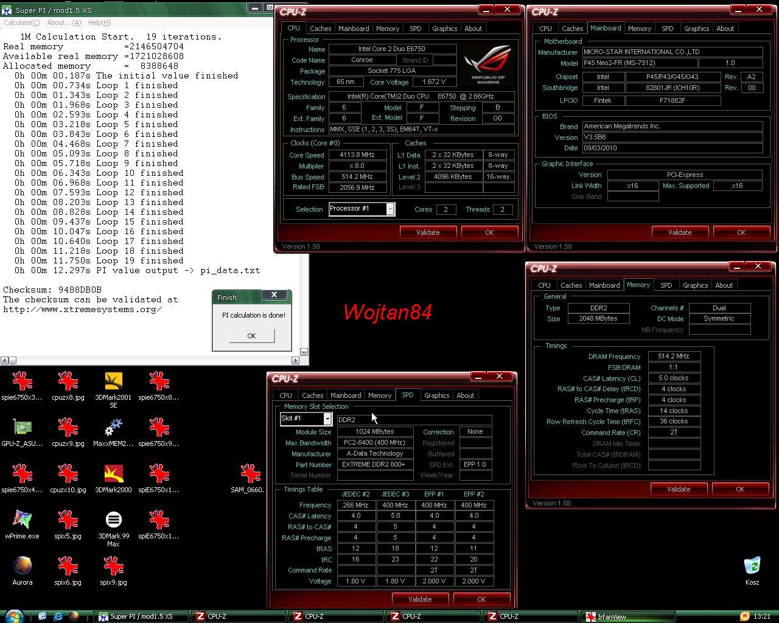779x623 pixels.
Task: Click the Manufacturer field A-Data Technology
Action: pos(375,454)
